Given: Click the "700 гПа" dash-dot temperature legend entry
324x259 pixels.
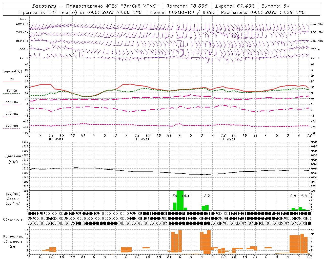Looking at the screenshot, I should (x=12, y=115).
